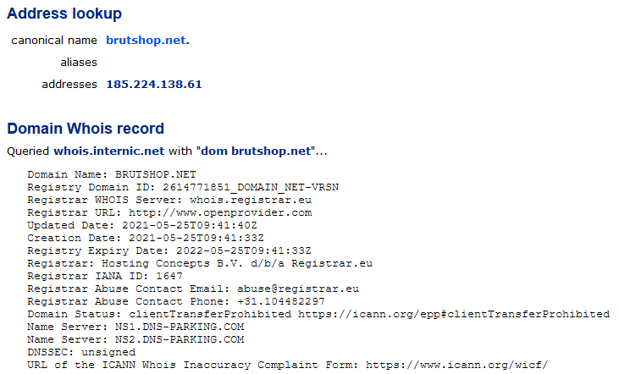Image resolution: width=619 pixels, height=374 pixels.
Task: Click the 185.224.138.61 address link
Action: coord(154,85)
